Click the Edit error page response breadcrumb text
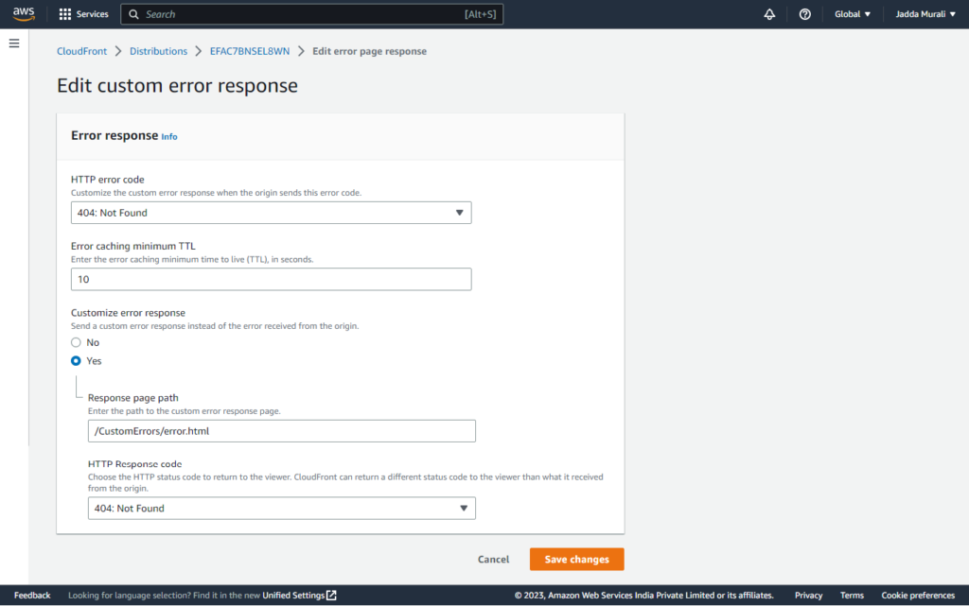969x606 pixels. click(x=370, y=51)
